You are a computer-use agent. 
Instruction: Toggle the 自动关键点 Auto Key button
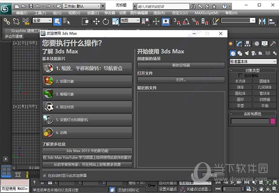(168, 183)
